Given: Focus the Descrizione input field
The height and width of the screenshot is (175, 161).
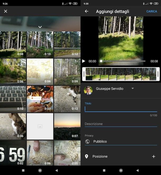Looking at the screenshot, I should pos(121,124).
